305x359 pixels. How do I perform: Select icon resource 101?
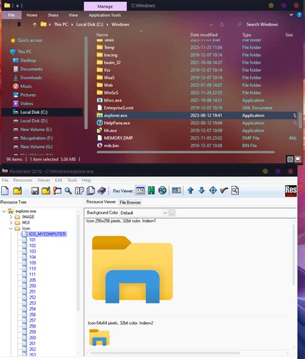33,240
